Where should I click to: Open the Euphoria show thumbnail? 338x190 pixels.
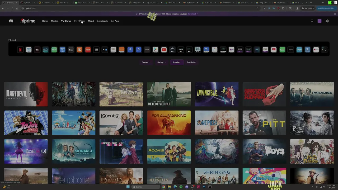pos(74,176)
